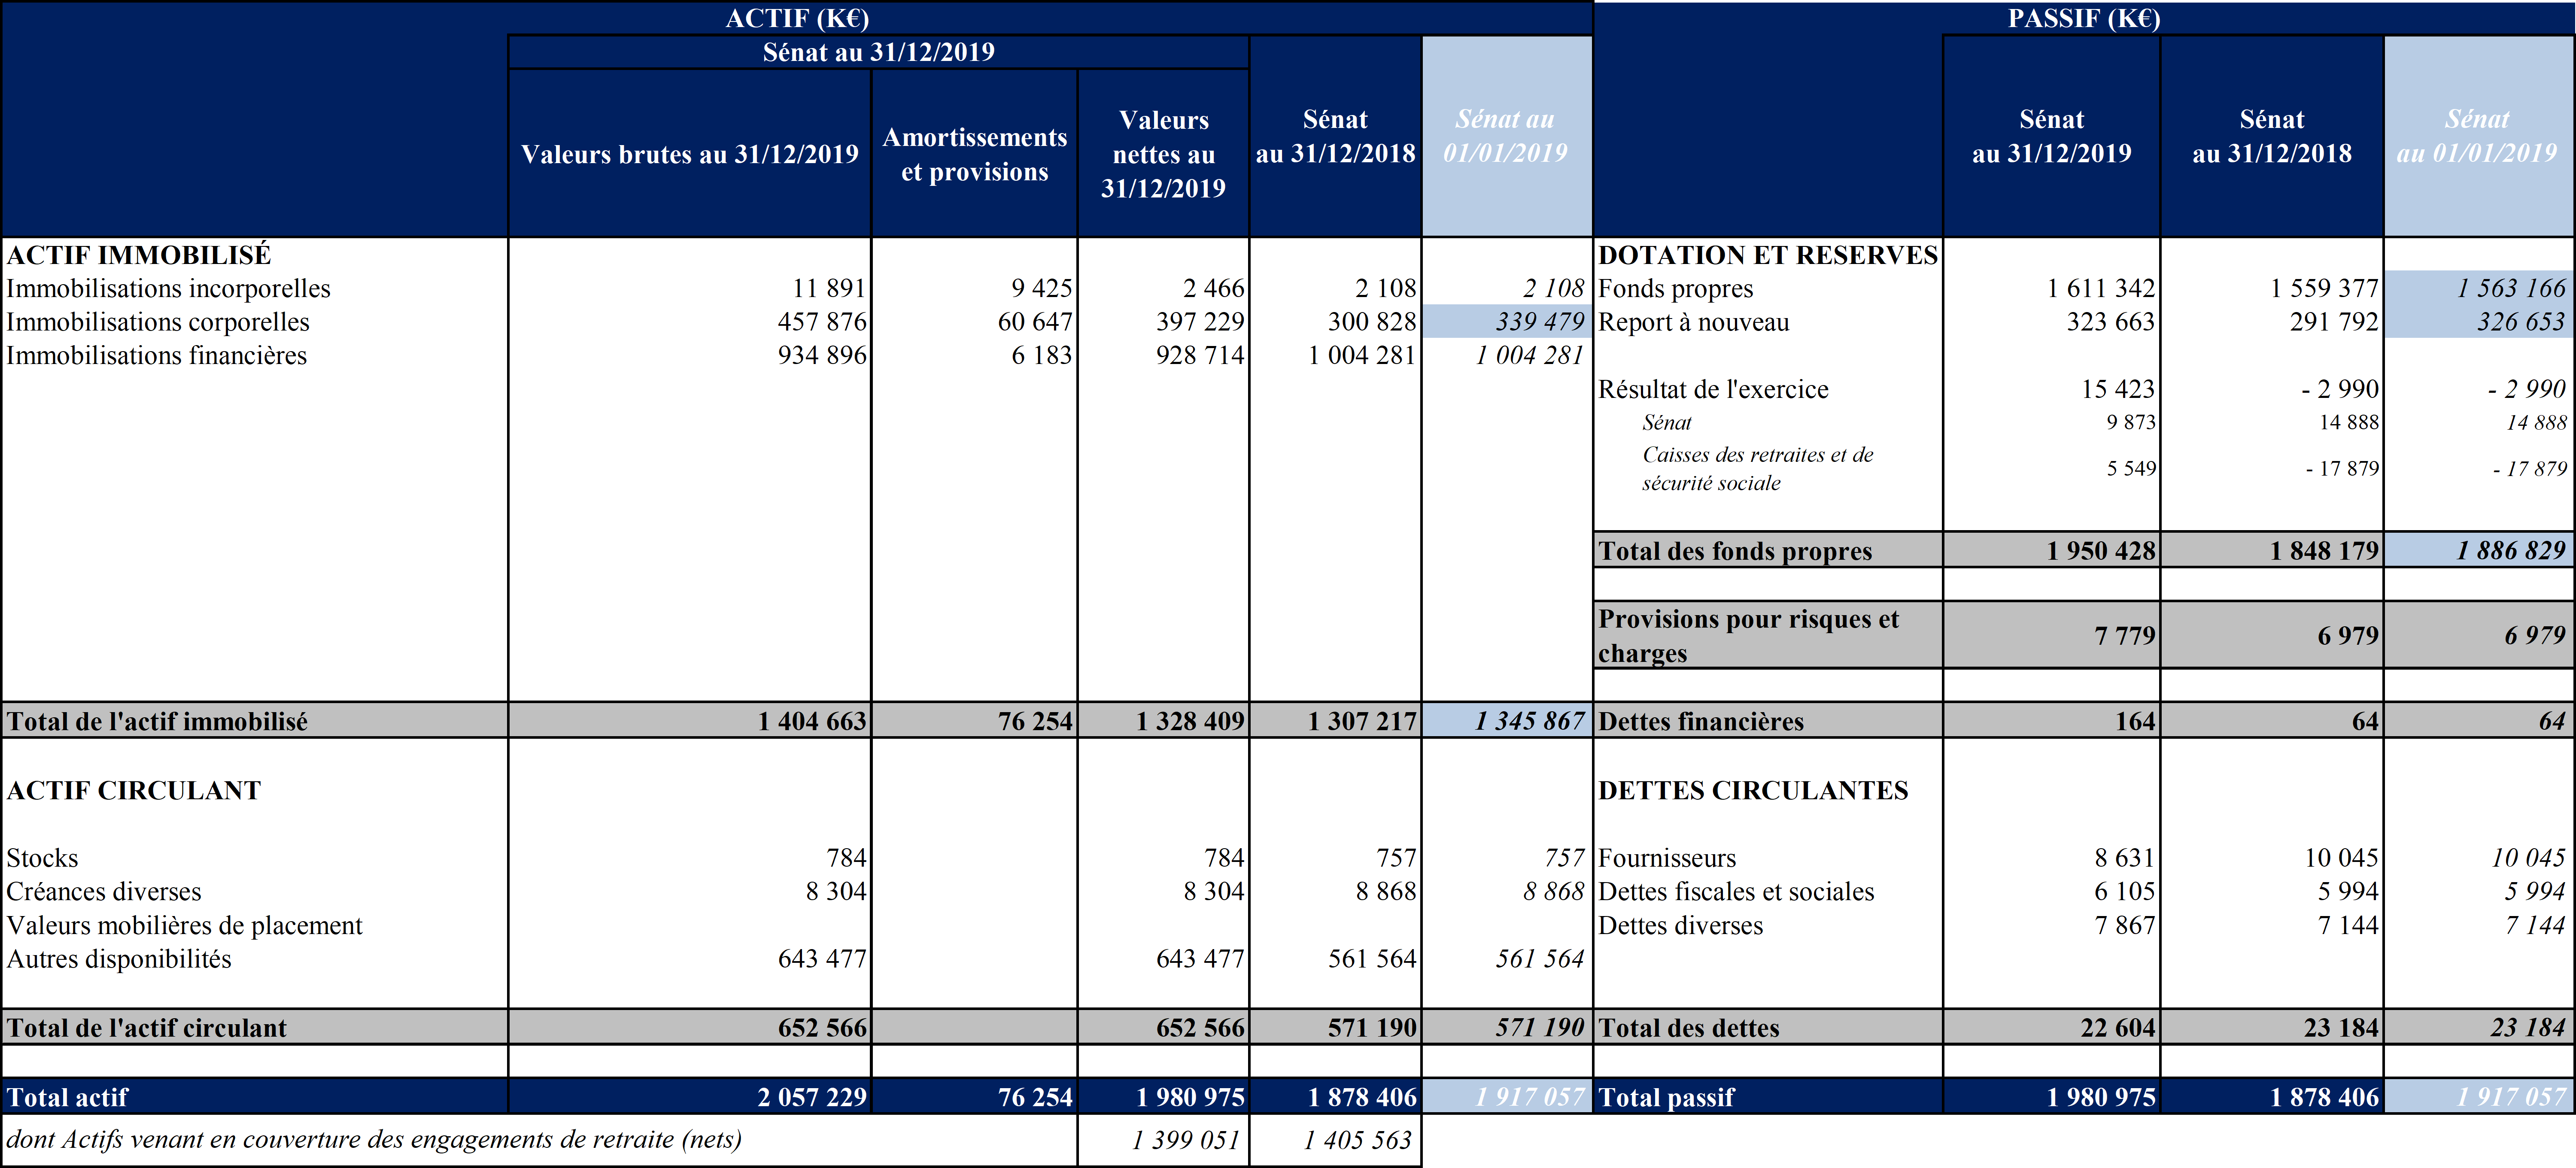Select Provisions pour risques et charges cell
2576x1168 pixels.
tap(1748, 635)
